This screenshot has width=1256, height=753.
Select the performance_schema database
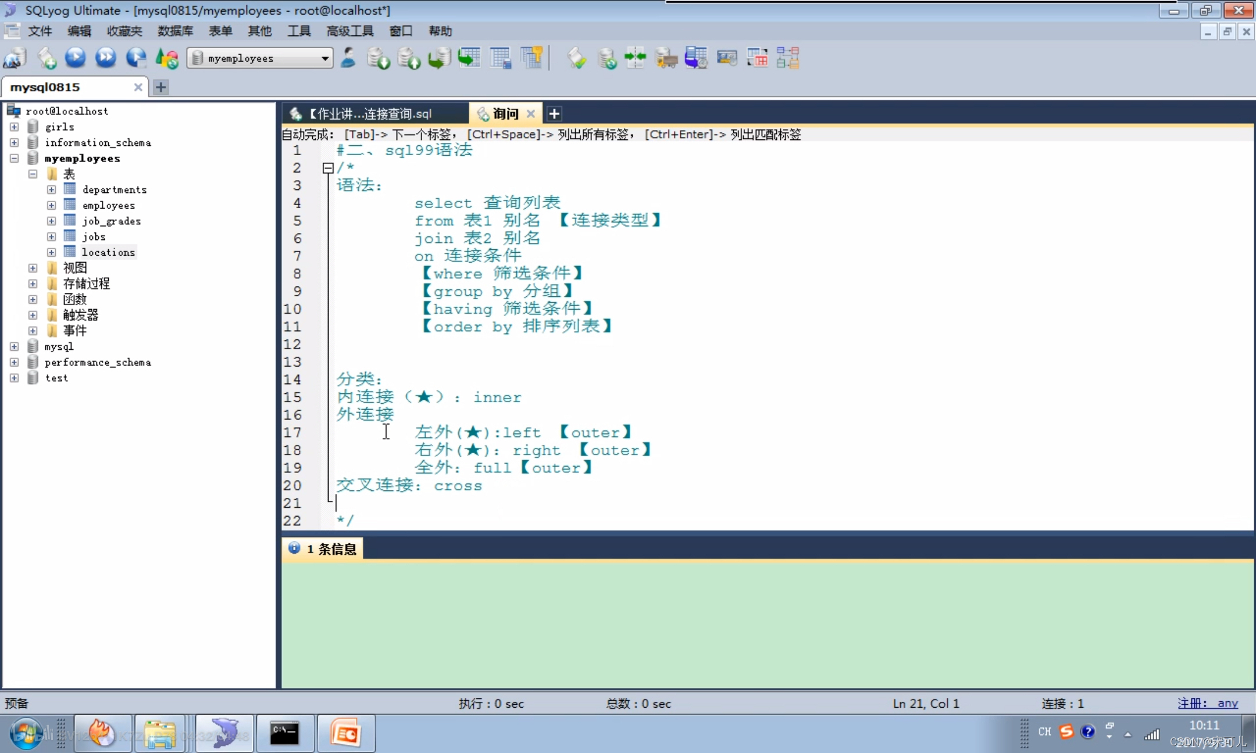tap(98, 362)
